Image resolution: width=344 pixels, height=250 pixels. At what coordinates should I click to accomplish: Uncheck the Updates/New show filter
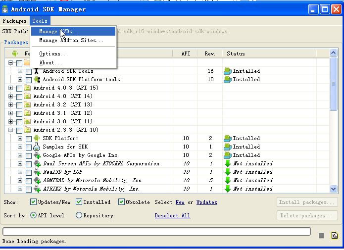[33, 201]
